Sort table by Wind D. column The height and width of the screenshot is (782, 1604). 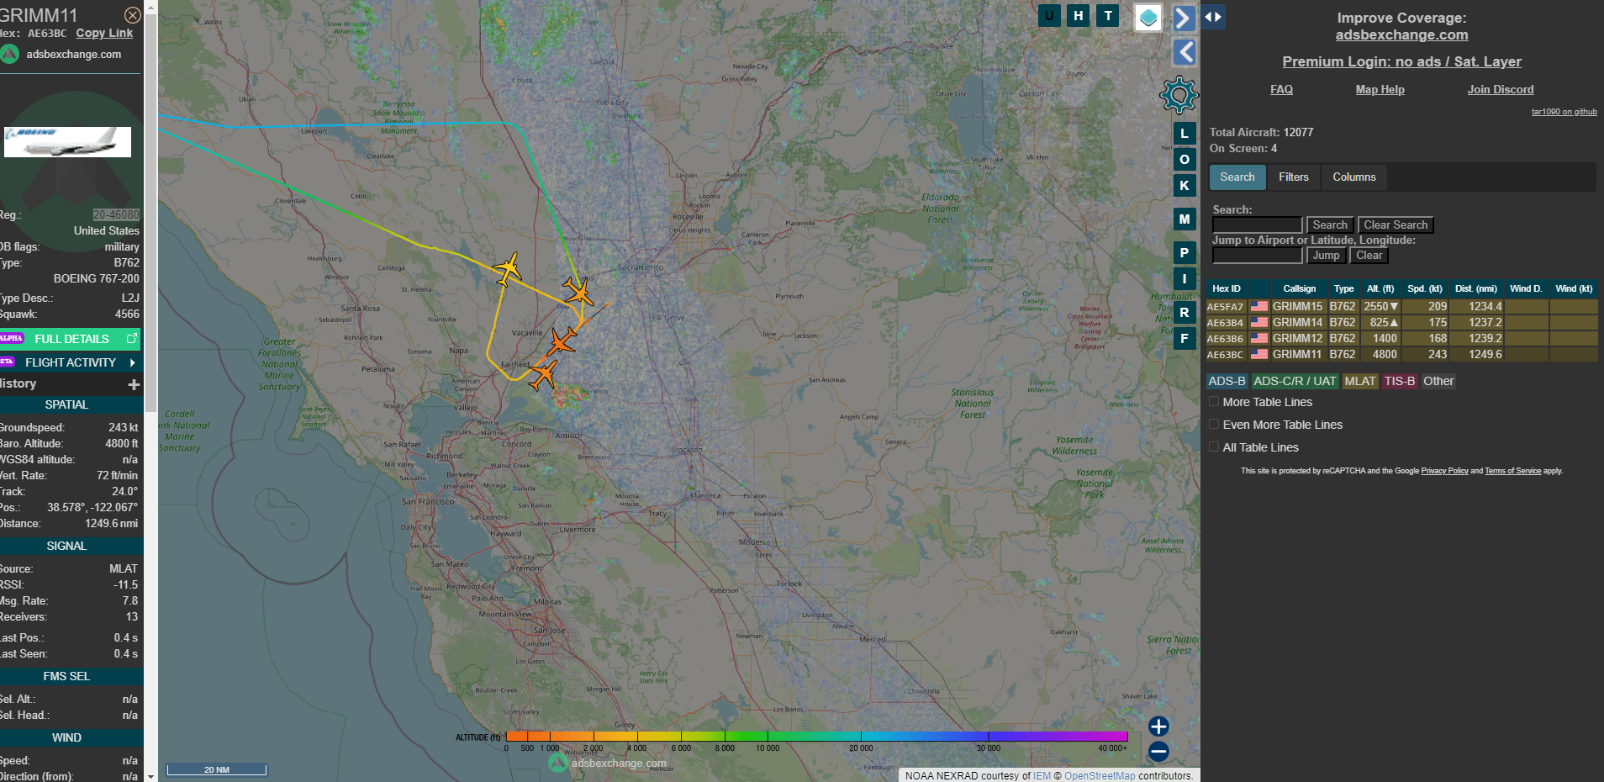pos(1526,288)
